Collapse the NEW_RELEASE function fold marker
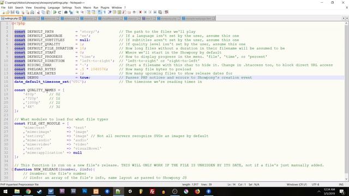The width and height of the screenshot is (349, 196). point(13,169)
